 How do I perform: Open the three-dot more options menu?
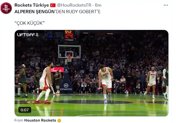click(x=166, y=5)
